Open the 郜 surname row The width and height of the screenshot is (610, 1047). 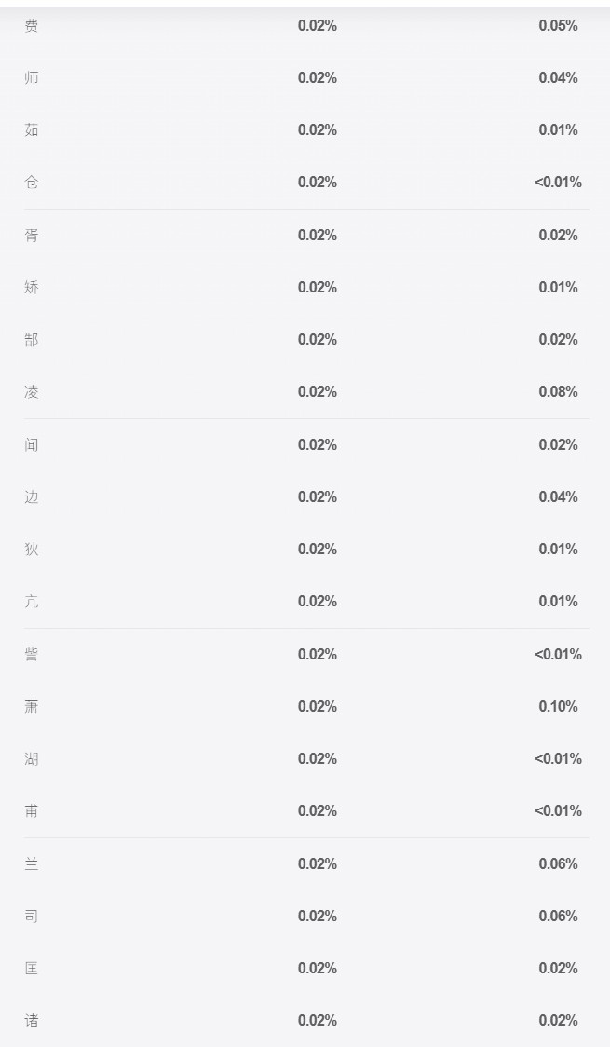coord(32,339)
